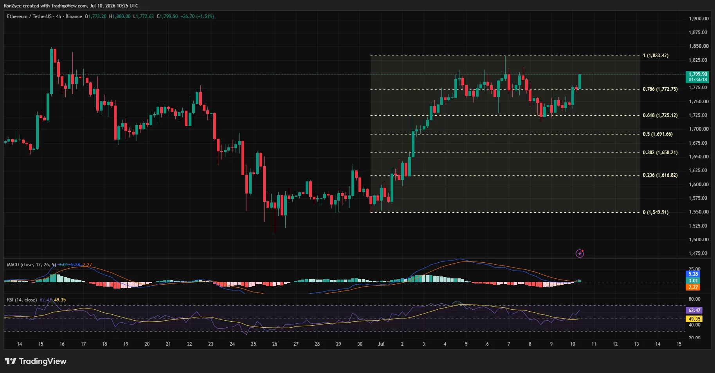Click the change value +26.70 (+1.51%)

click(x=197, y=16)
